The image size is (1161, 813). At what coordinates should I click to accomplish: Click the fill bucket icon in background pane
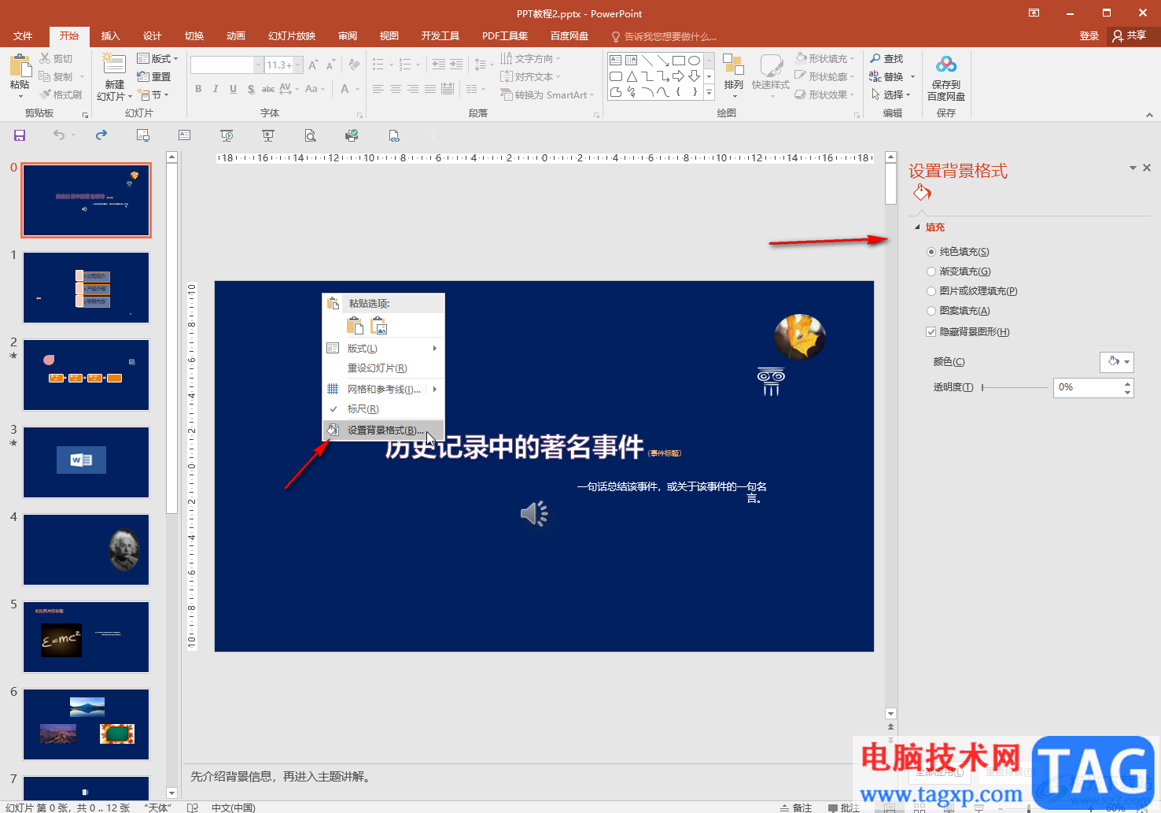pyautogui.click(x=922, y=193)
